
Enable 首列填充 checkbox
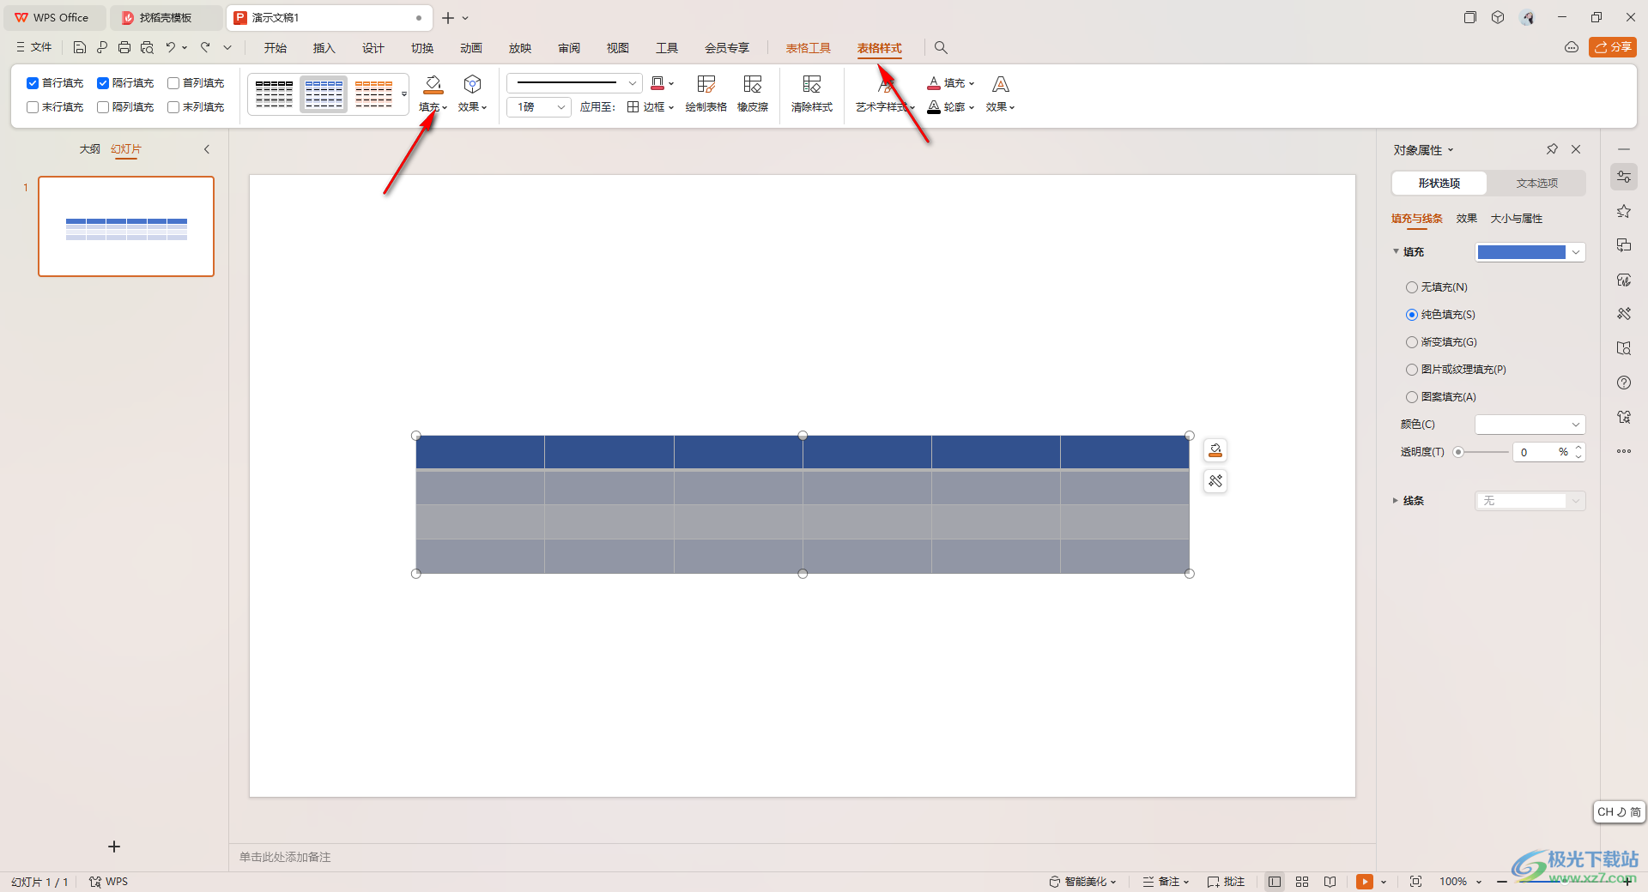[x=173, y=83]
